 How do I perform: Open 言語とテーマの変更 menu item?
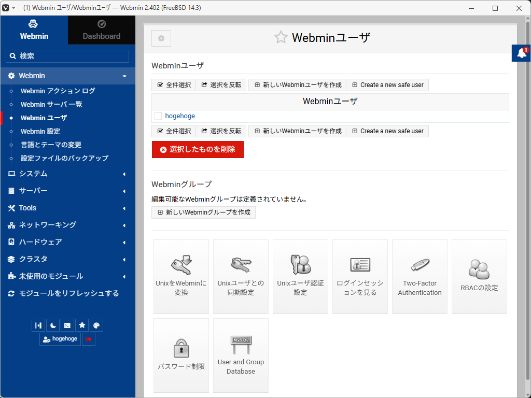(51, 145)
